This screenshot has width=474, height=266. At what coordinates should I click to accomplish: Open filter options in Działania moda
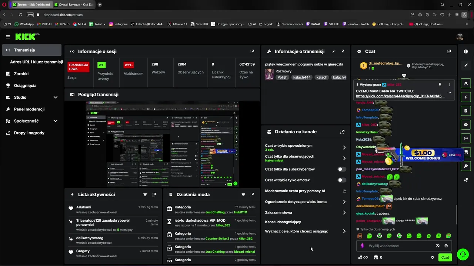point(243,195)
